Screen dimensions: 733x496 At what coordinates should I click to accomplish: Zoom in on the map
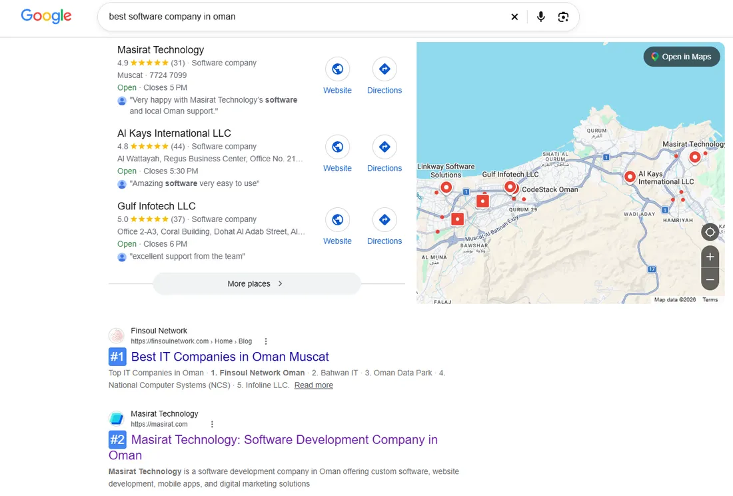[x=710, y=257]
